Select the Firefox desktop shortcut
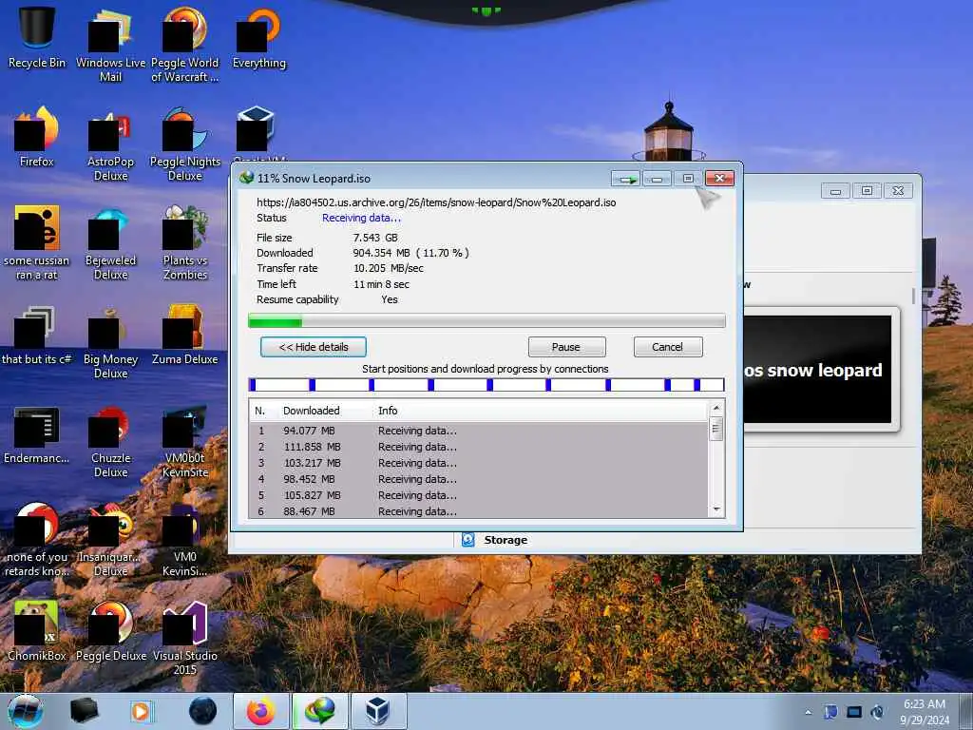Viewport: 973px width, 730px height. tap(37, 137)
